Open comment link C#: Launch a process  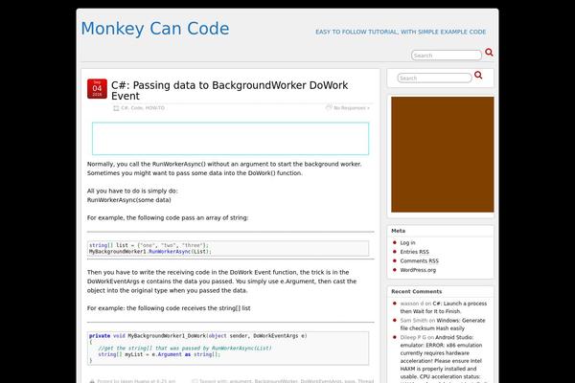click(444, 307)
